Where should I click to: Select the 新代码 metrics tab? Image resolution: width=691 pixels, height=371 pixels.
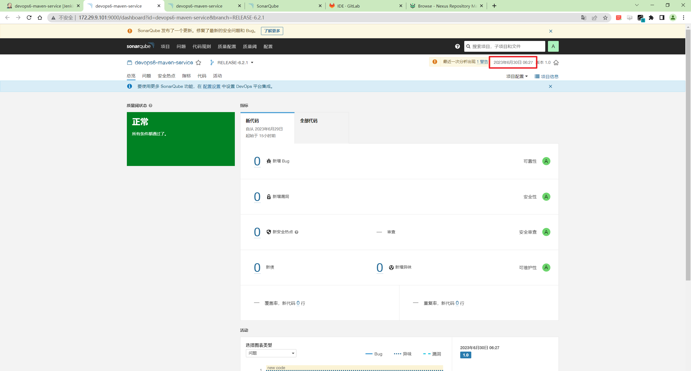267,128
